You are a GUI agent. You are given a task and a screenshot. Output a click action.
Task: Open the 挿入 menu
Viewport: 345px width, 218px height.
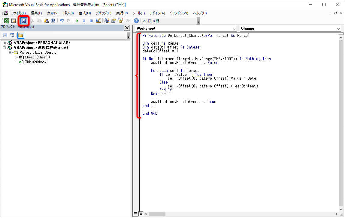coord(68,13)
